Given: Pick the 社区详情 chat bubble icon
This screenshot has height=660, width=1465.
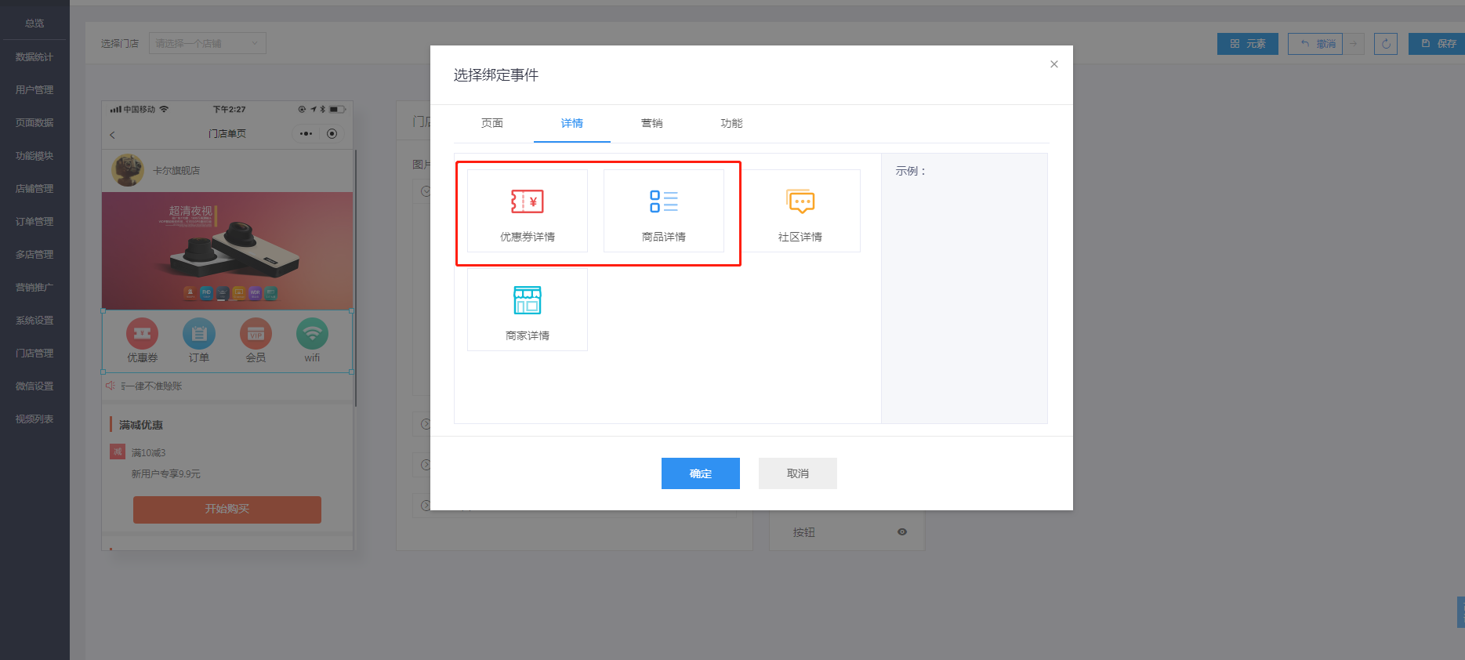Looking at the screenshot, I should point(800,202).
